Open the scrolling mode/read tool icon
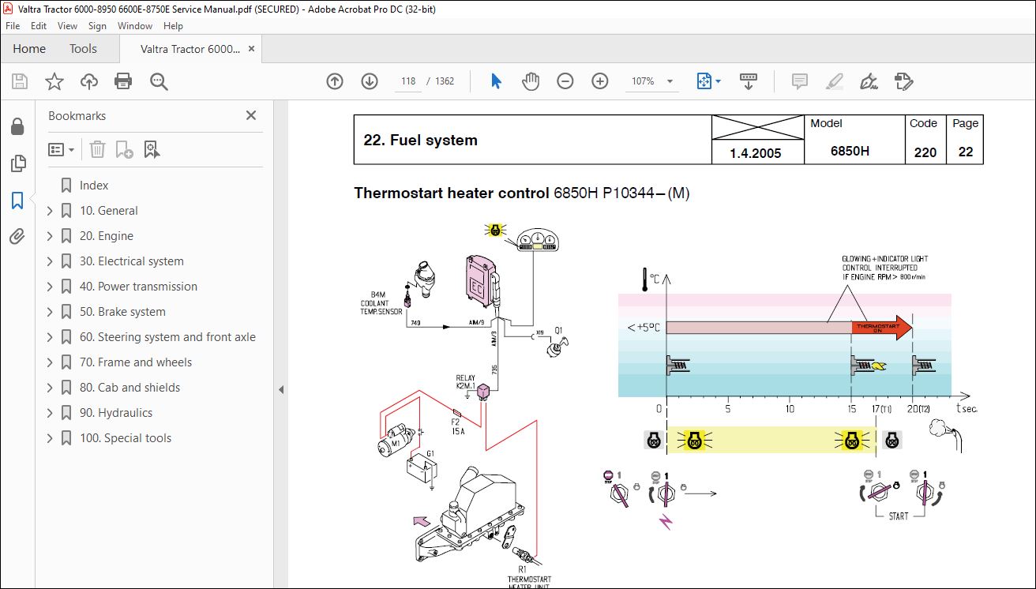Viewport: 1036px width, 589px height. coord(749,81)
